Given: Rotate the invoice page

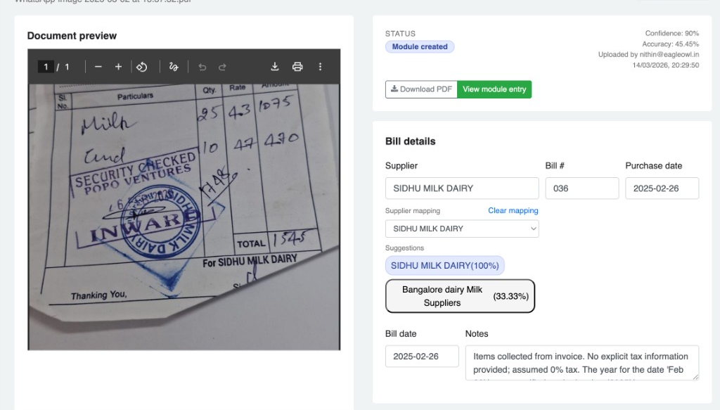Looking at the screenshot, I should tap(143, 66).
